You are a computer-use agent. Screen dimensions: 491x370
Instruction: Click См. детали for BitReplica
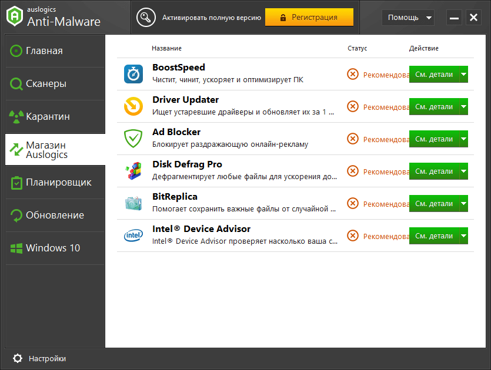434,204
